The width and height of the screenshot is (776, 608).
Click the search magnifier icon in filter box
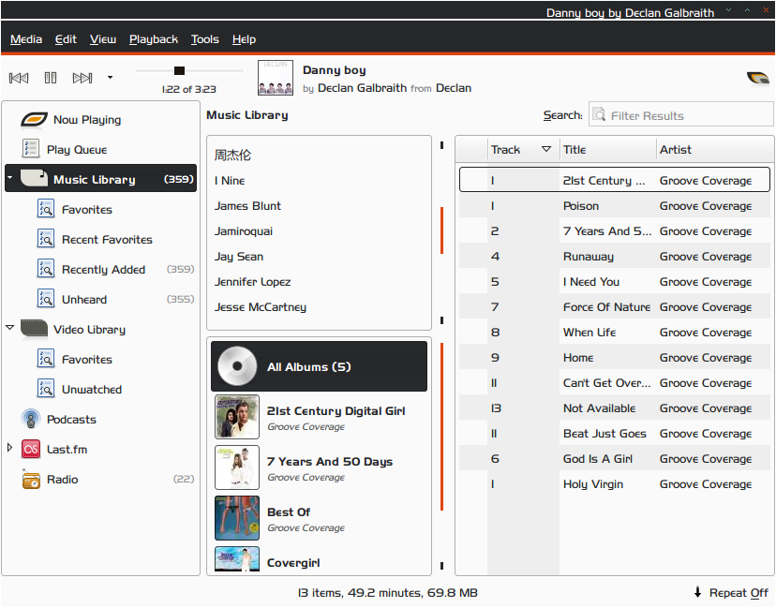tap(599, 115)
